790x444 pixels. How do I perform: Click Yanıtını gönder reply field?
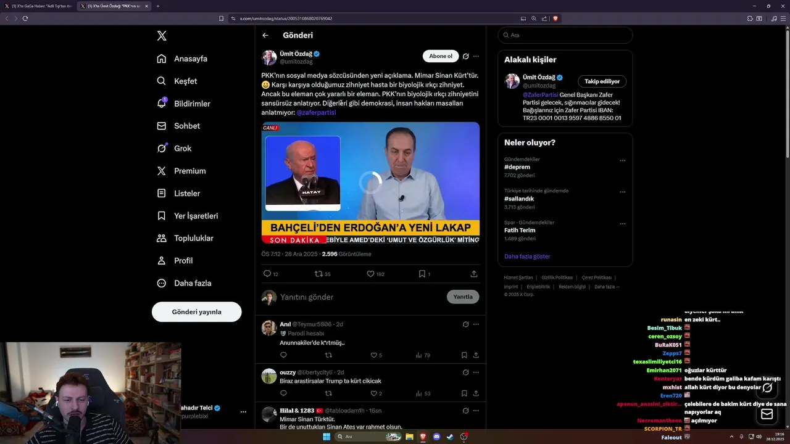[361, 297]
